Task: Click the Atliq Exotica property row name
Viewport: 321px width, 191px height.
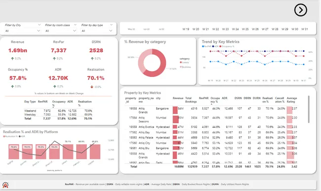Action: [x=146, y=127]
